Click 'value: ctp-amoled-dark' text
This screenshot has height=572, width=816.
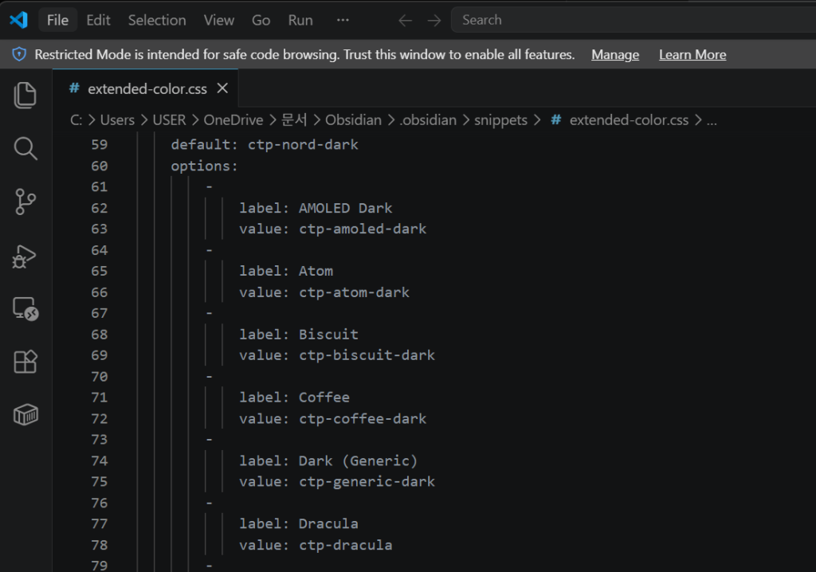coord(332,229)
